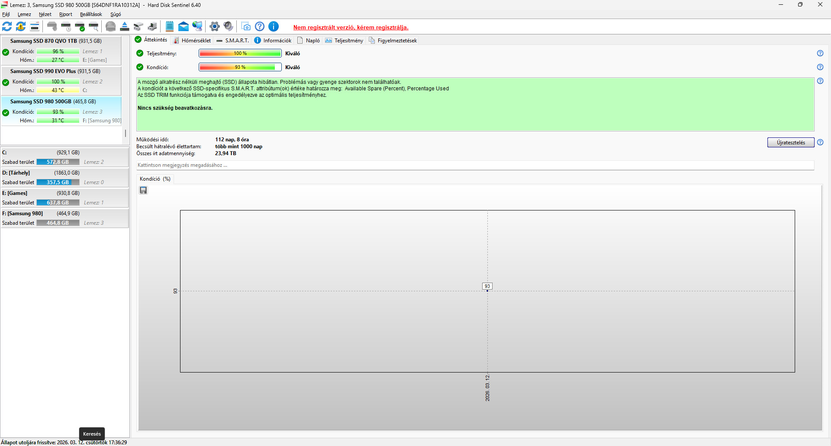
Task: Click the disk window panel icon in toolbar
Action: [x=35, y=27]
